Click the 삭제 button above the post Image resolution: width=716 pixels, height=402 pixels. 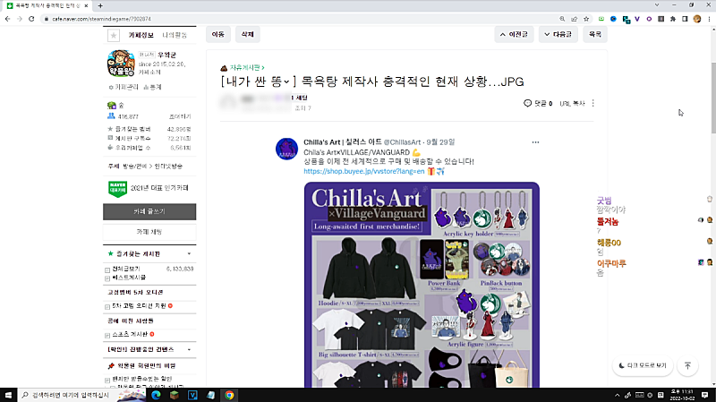click(248, 34)
